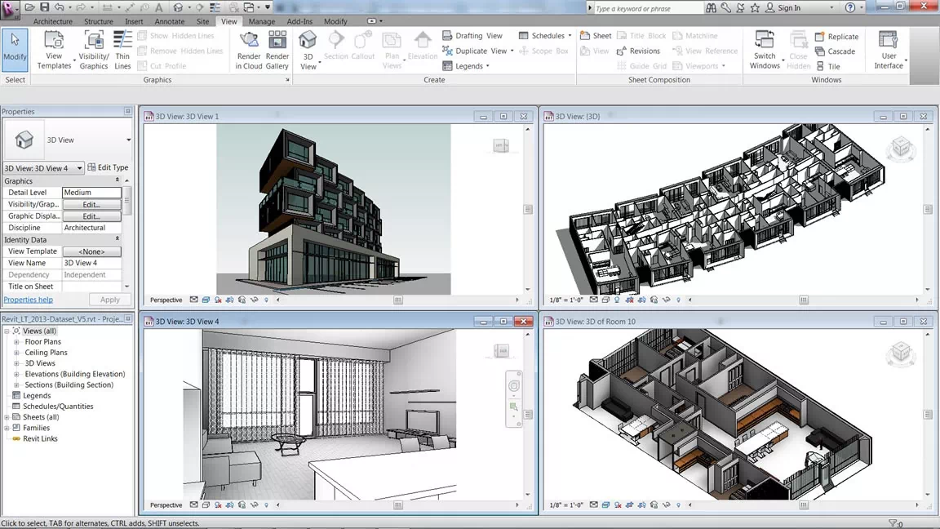Switch to the Architecture ribbon tab

(52, 21)
